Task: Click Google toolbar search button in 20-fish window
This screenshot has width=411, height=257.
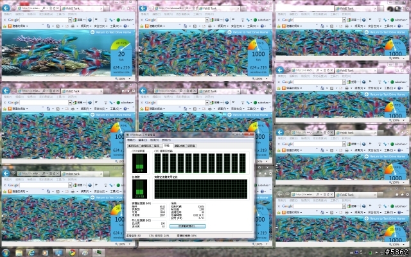Action: pyautogui.click(x=78, y=20)
